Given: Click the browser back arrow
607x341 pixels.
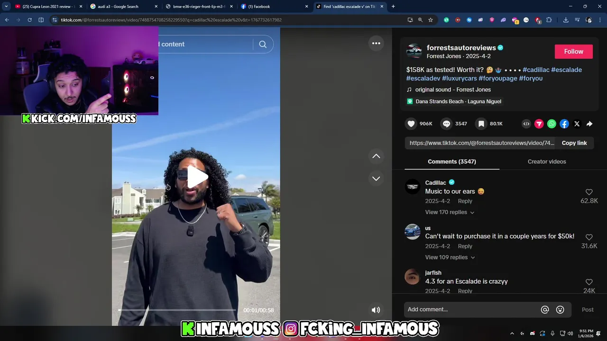Looking at the screenshot, I should point(7,20).
